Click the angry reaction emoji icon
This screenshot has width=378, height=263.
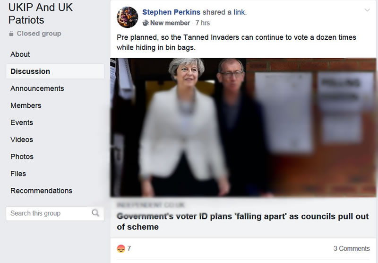click(x=121, y=248)
